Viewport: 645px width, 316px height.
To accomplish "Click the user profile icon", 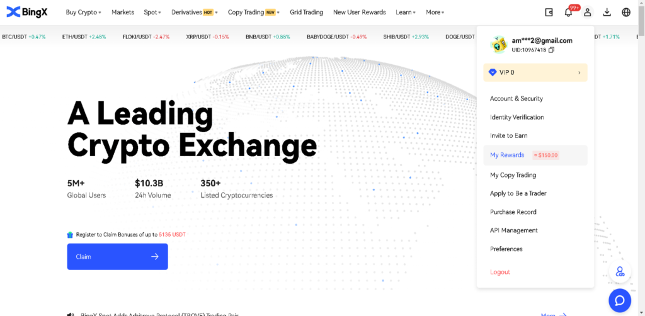I will tap(588, 12).
